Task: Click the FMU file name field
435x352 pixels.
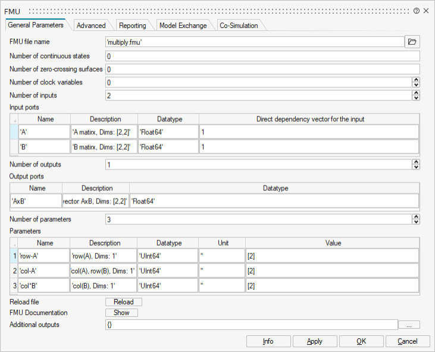Action: click(254, 42)
